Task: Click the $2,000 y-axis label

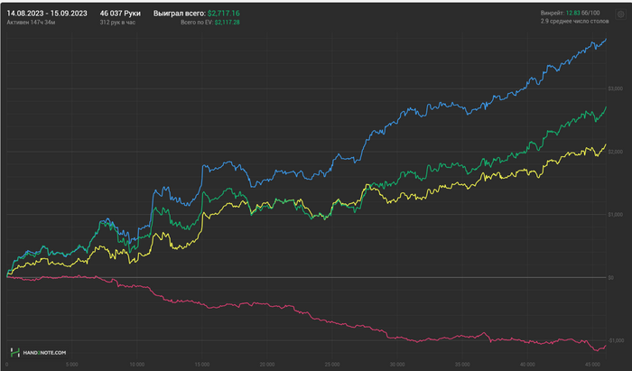Action: (617, 152)
